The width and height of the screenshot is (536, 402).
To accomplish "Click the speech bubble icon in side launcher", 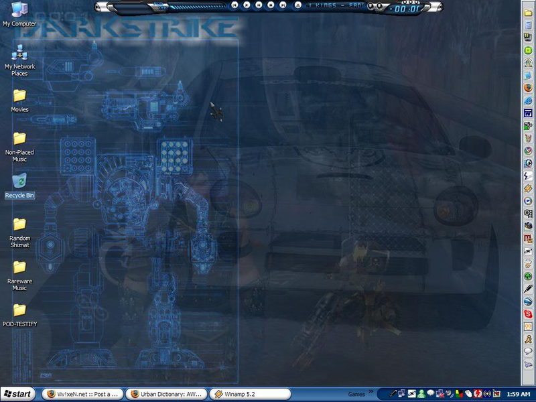I will (x=528, y=351).
